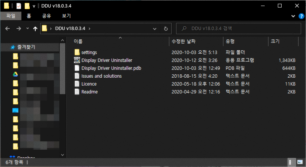Click the search magnifier icon

184,29
